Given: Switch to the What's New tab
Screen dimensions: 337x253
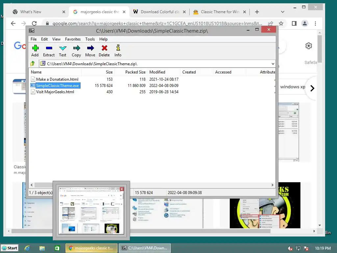Looking at the screenshot, I should [39, 12].
